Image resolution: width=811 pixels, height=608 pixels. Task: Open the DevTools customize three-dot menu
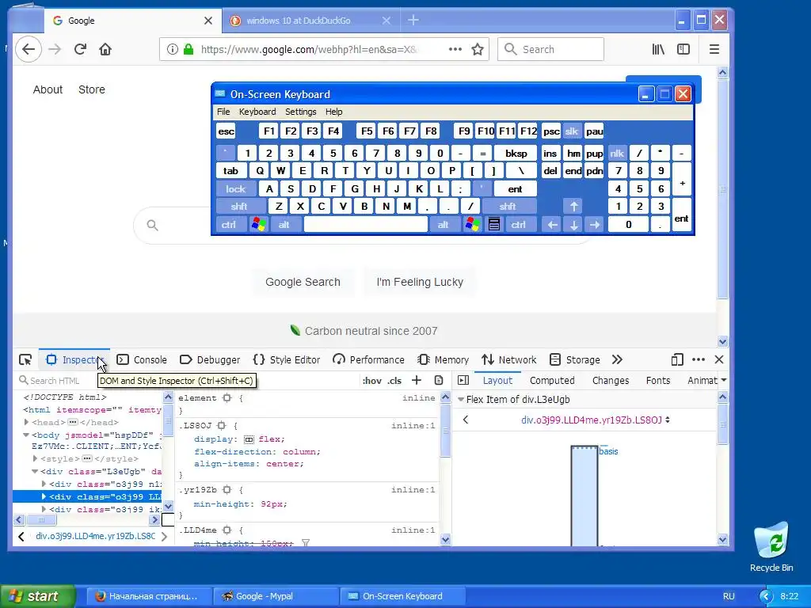pyautogui.click(x=699, y=360)
